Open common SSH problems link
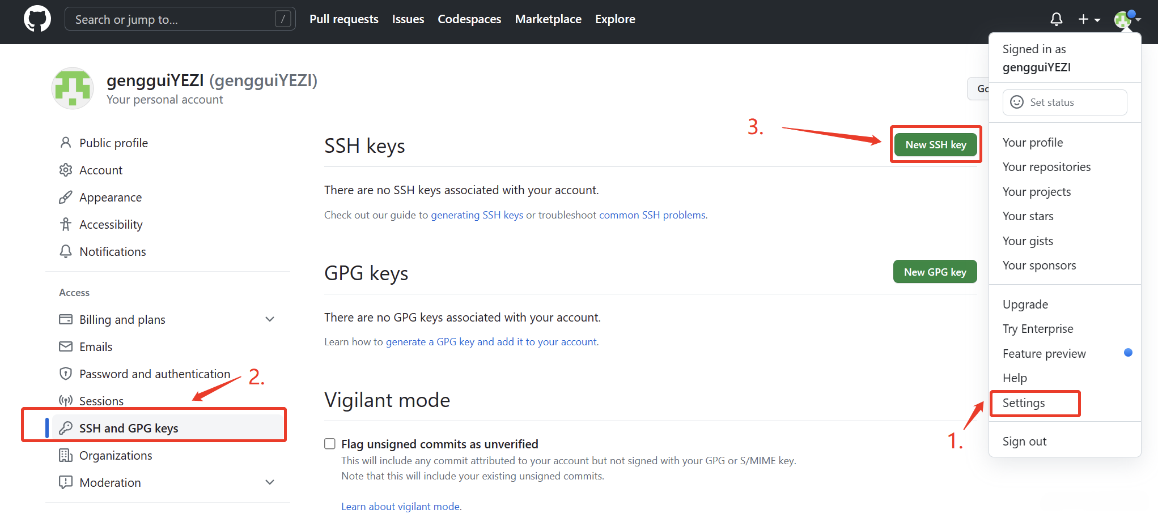The image size is (1158, 514). pyautogui.click(x=652, y=215)
